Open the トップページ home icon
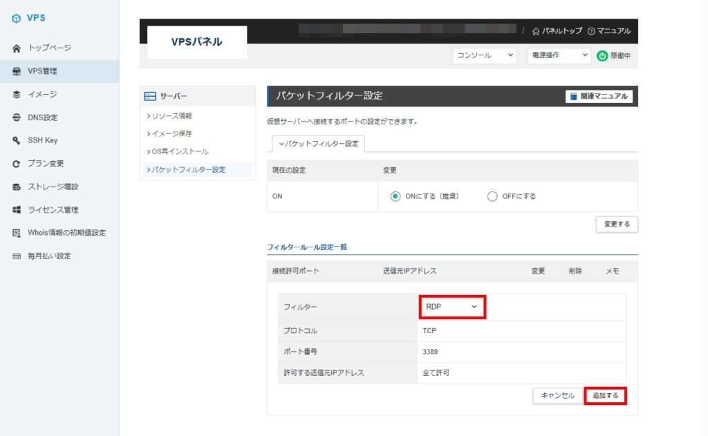Viewport: 708px width, 436px height. tap(17, 48)
